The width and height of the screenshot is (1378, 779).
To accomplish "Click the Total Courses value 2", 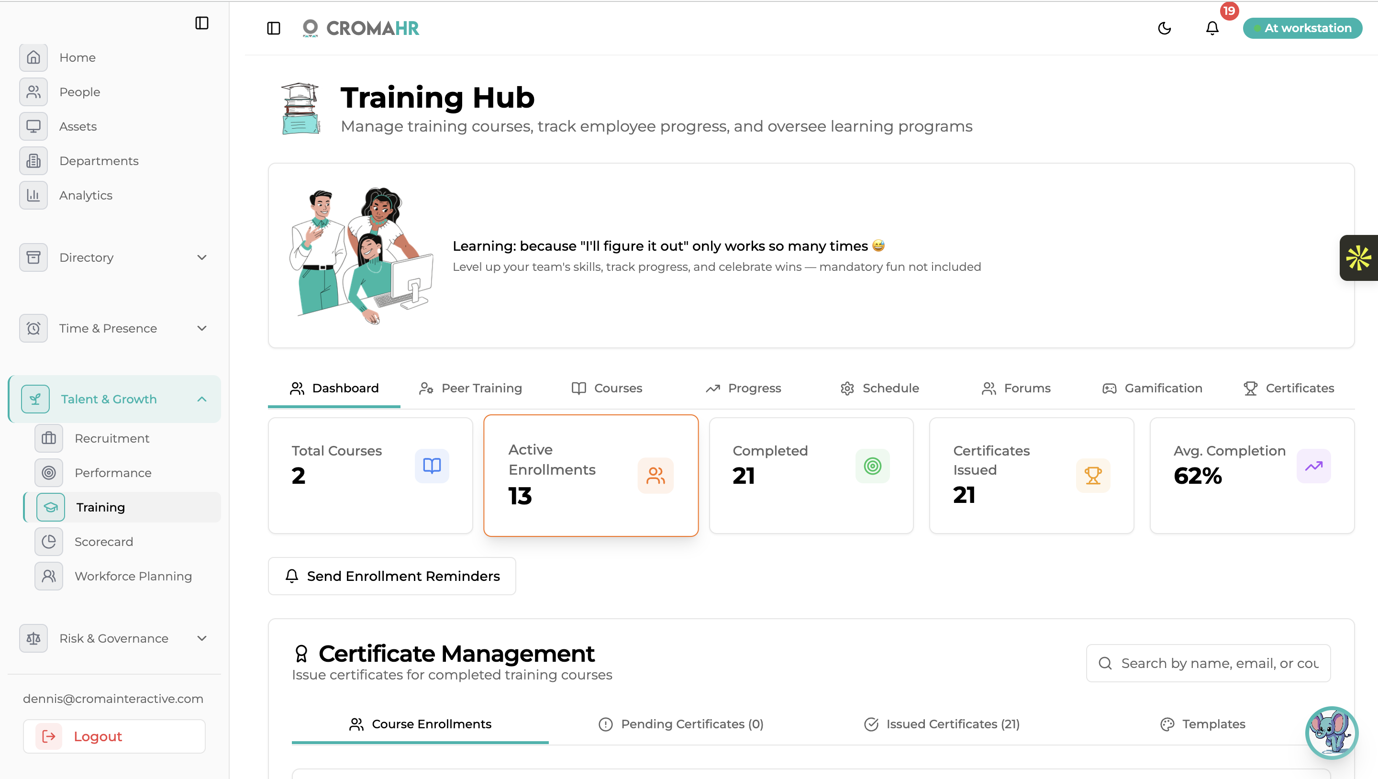I will (299, 476).
